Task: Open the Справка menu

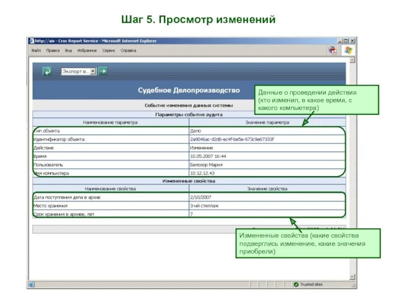Action: click(x=129, y=50)
